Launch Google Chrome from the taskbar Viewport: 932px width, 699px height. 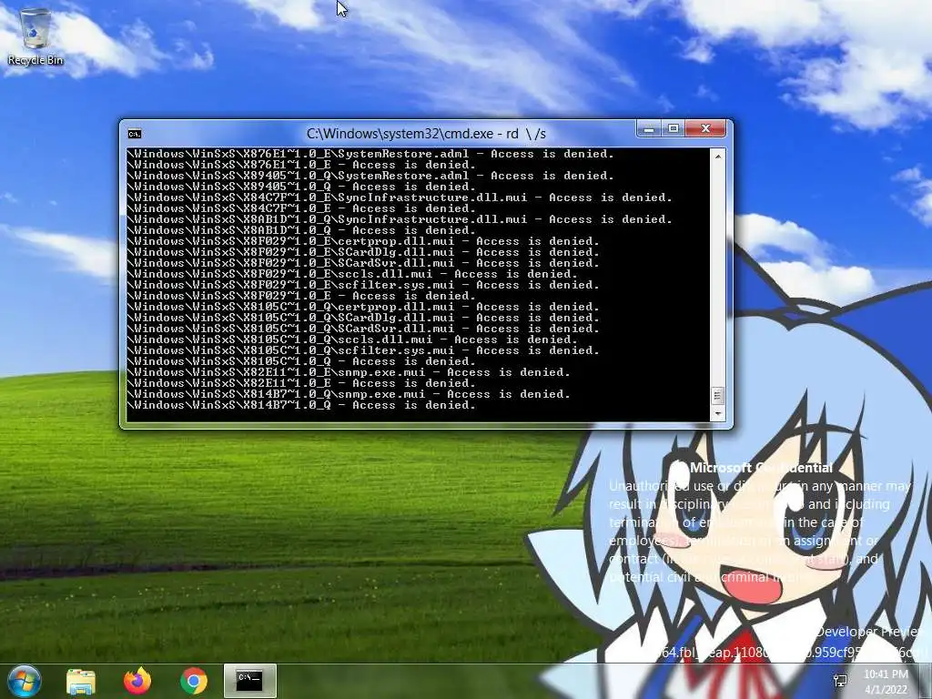[x=194, y=681]
